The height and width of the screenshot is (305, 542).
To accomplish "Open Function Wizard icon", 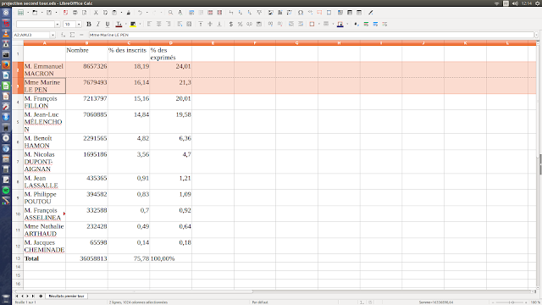I will click(x=63, y=35).
